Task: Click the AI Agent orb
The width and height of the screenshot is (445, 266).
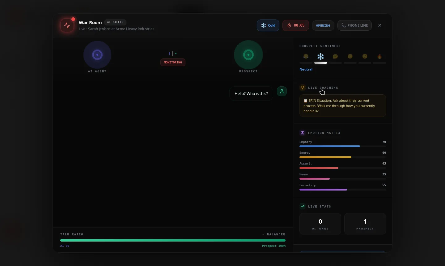Action: (x=97, y=55)
